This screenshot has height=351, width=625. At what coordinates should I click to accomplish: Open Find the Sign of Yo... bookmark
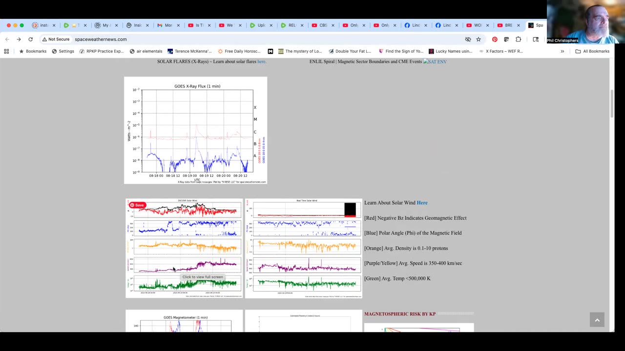coord(401,51)
